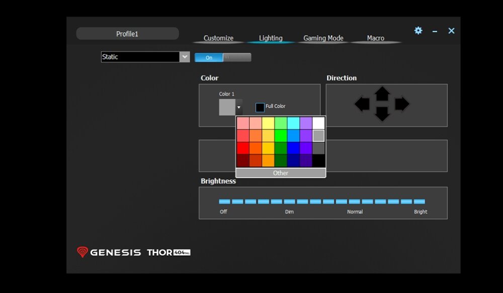Collapse the Color 1 picker dropdown arrow
503x293 pixels.
pyautogui.click(x=238, y=107)
